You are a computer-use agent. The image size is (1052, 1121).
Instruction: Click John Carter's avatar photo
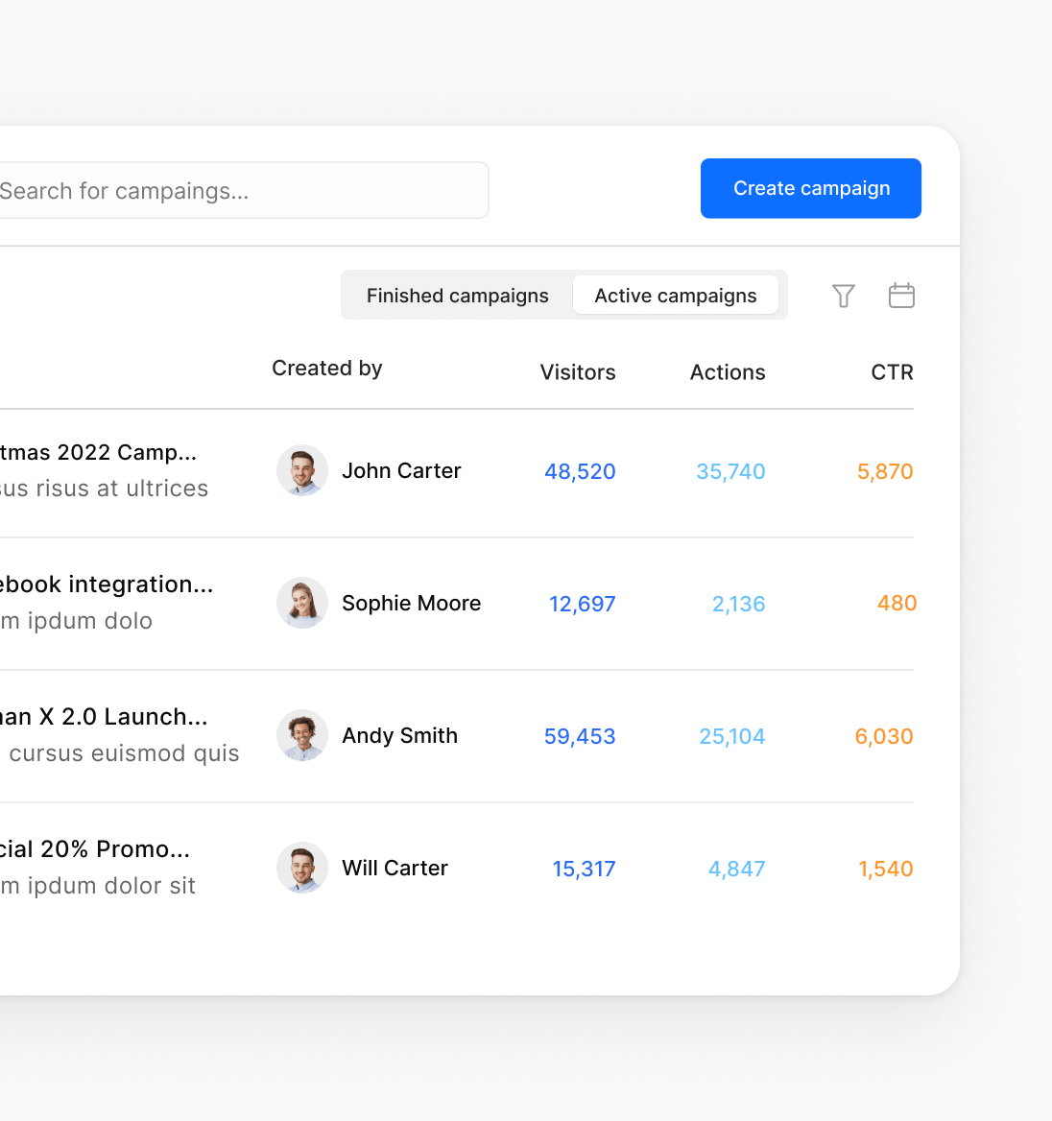(301, 470)
